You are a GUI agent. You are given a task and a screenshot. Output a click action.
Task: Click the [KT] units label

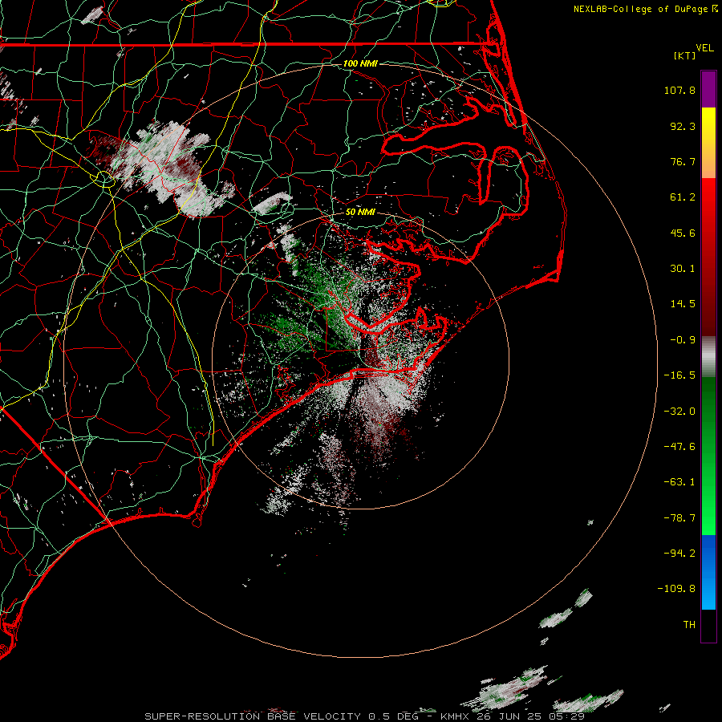coord(685,55)
